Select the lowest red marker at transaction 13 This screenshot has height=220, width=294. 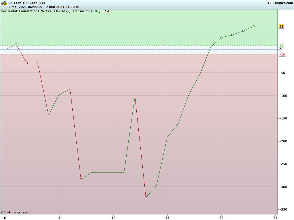point(146,197)
